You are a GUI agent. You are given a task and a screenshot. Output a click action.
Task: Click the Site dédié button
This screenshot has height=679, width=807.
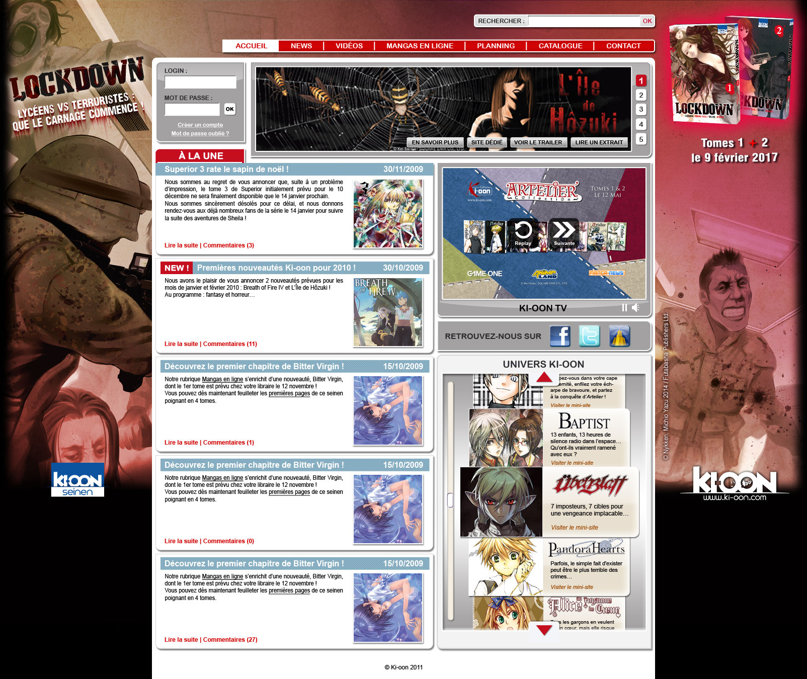(487, 142)
